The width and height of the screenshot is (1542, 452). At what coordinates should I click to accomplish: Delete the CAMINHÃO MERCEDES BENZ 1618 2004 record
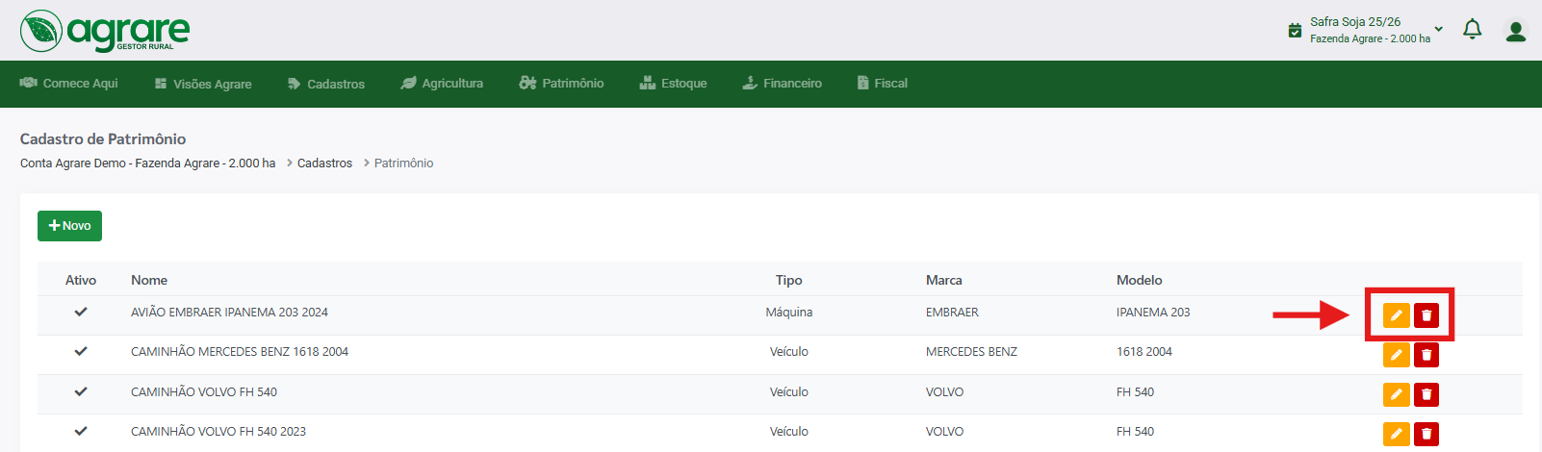tap(1426, 355)
